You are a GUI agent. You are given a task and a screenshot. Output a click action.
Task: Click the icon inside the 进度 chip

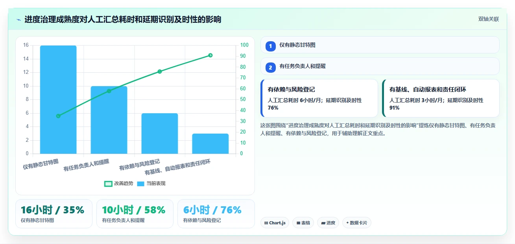(323, 223)
